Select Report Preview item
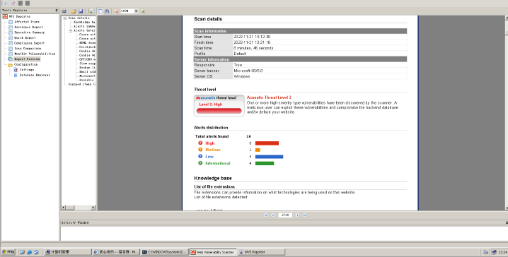 (x=27, y=59)
